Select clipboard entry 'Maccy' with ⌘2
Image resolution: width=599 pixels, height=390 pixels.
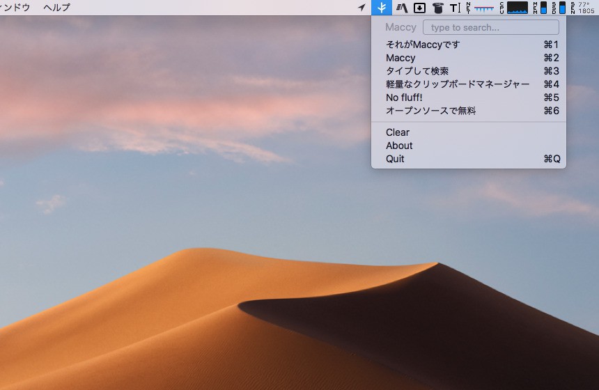click(469, 58)
